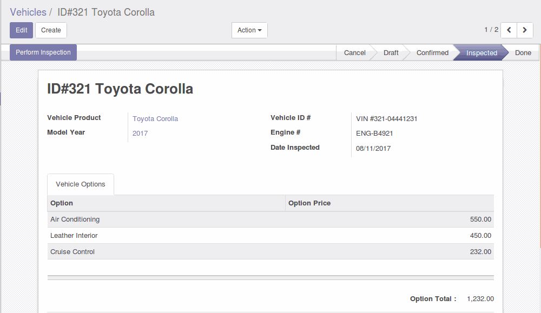Go to previous vehicle record arrow
This screenshot has width=541, height=313.
pyautogui.click(x=509, y=30)
